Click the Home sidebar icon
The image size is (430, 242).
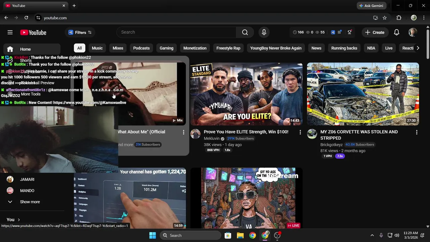click(10, 49)
